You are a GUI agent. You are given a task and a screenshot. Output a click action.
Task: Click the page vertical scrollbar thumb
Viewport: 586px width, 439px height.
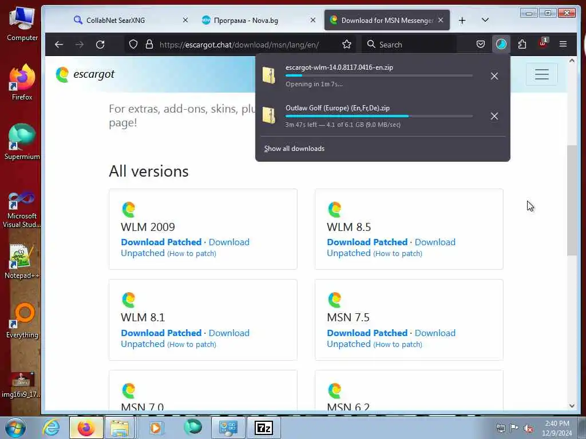[572, 201]
